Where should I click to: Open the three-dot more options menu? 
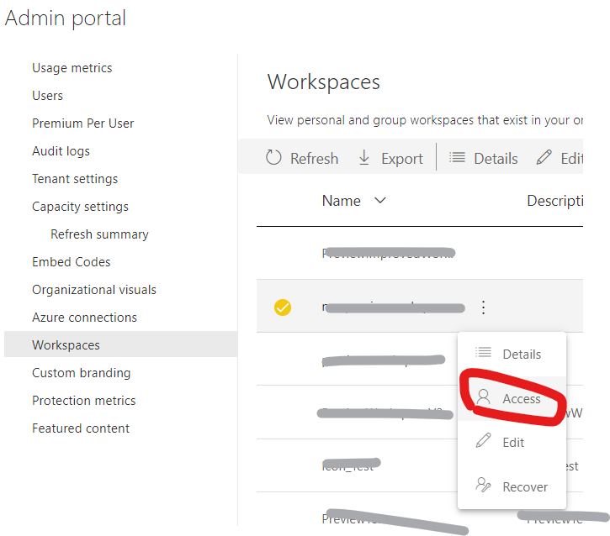click(483, 307)
